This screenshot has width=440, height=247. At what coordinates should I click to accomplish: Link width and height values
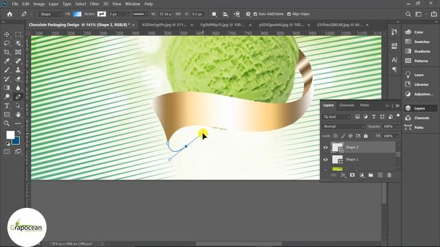pyautogui.click(x=178, y=14)
